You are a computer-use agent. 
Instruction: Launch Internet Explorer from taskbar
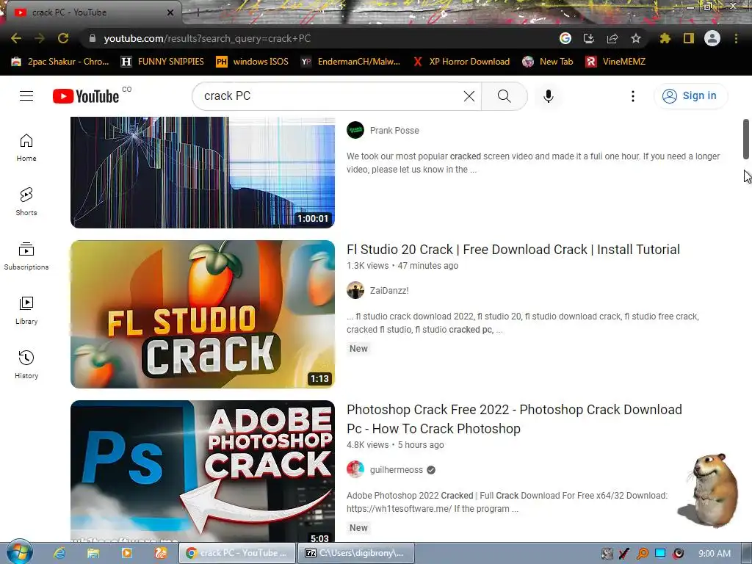[59, 553]
